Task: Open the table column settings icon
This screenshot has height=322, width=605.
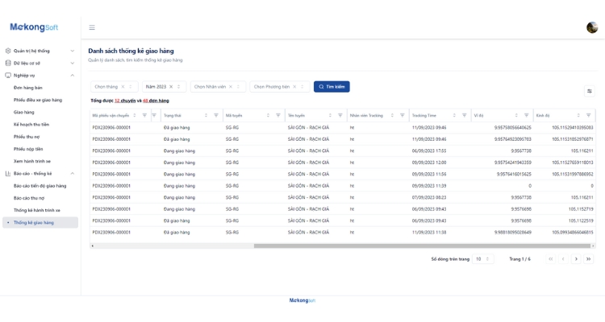Action: click(589, 91)
